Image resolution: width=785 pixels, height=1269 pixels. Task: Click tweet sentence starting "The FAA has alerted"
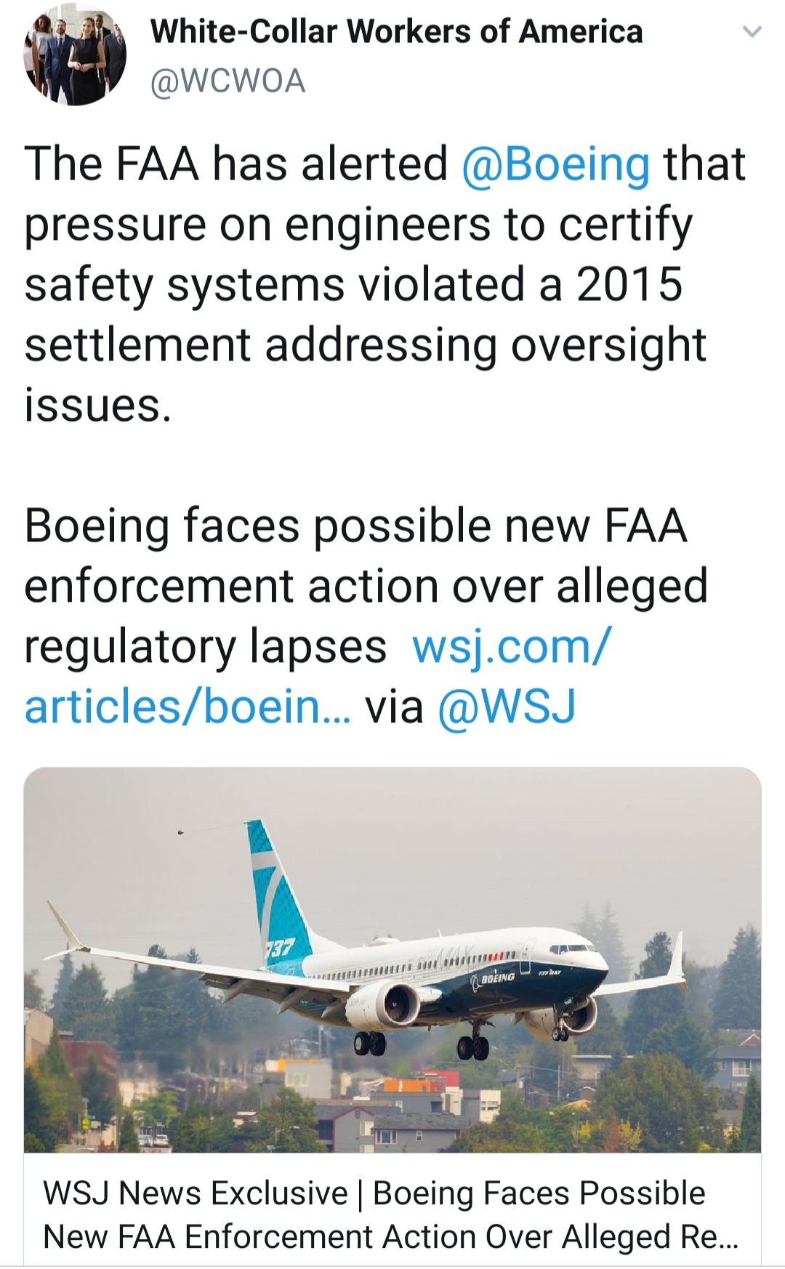coord(236,164)
